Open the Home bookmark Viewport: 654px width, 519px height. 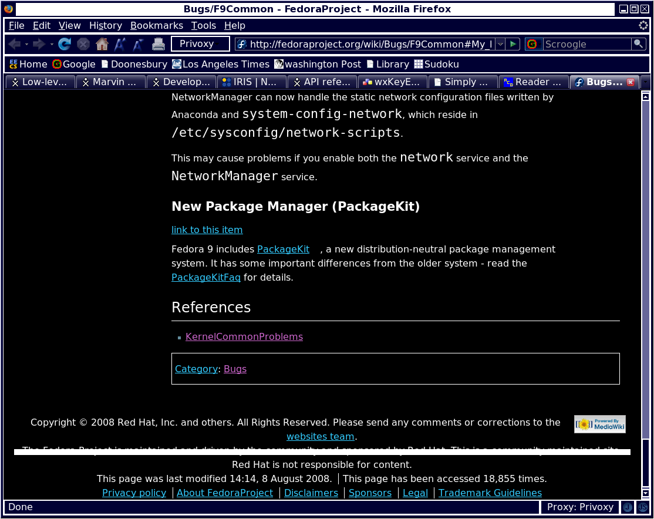[28, 64]
